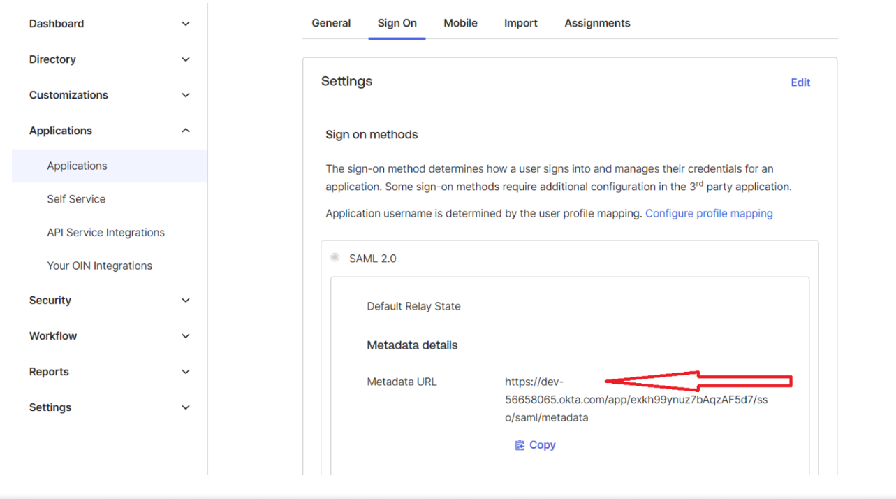Switch to the General tab
Screen dimensions: 896x499
[x=331, y=23]
